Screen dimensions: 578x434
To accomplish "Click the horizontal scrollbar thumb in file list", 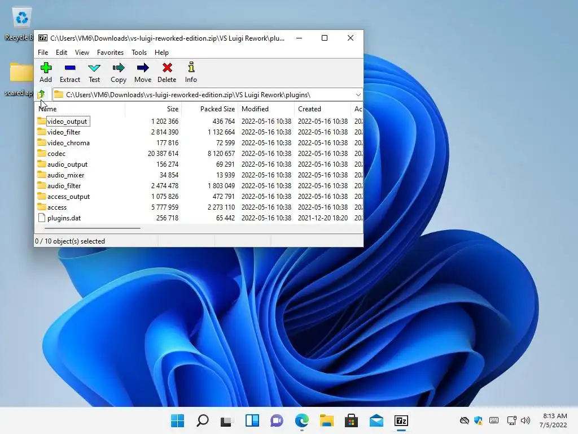I will click(x=93, y=228).
